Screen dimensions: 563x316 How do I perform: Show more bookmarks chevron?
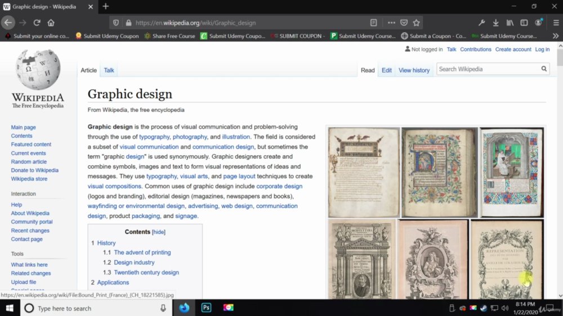(556, 36)
